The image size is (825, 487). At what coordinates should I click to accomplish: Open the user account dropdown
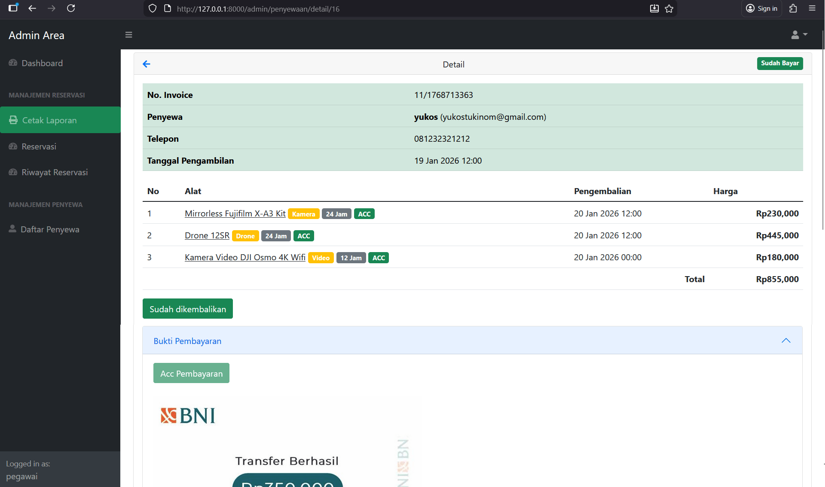[x=799, y=35]
